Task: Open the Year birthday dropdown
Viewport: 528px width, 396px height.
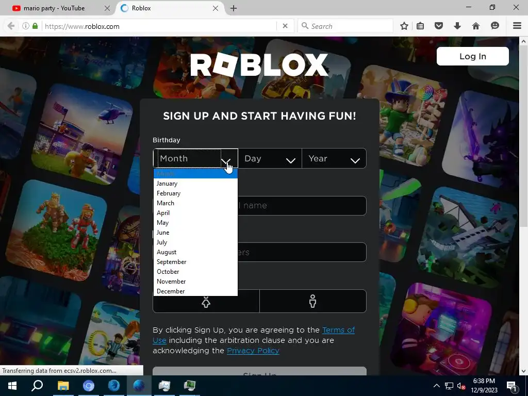Action: (x=334, y=158)
